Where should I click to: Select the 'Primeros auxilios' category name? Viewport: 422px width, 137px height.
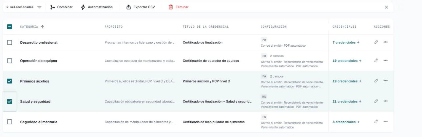pyautogui.click(x=34, y=81)
